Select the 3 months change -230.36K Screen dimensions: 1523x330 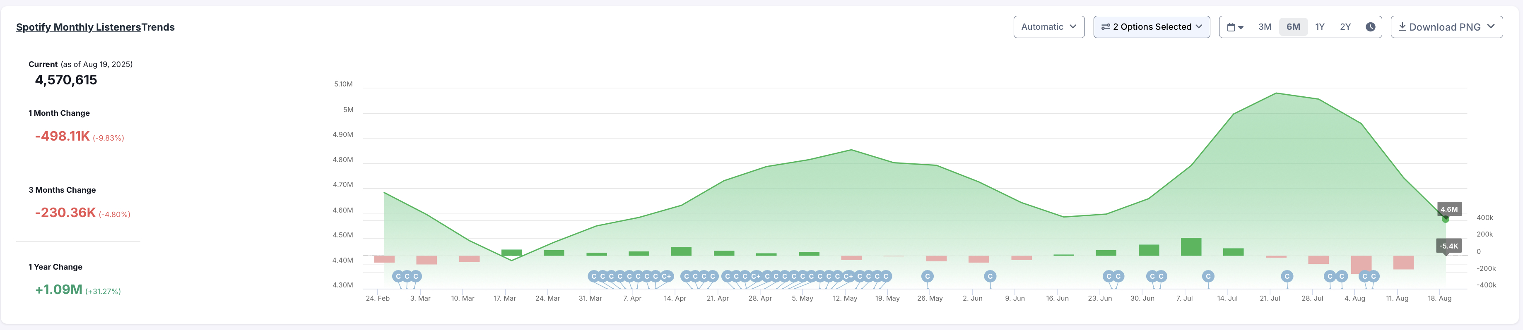click(65, 213)
